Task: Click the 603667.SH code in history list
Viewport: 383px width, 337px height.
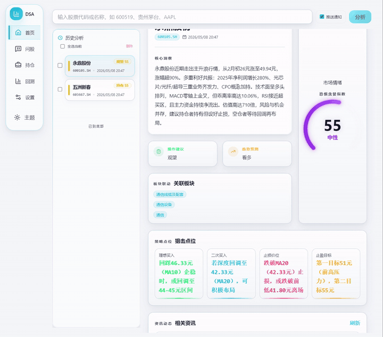Action: 81,95
